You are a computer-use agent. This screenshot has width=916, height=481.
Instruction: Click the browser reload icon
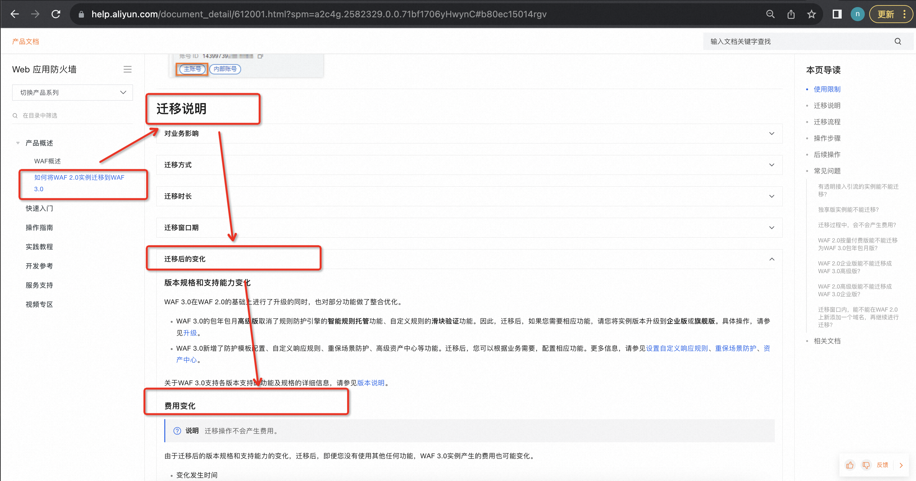(56, 14)
